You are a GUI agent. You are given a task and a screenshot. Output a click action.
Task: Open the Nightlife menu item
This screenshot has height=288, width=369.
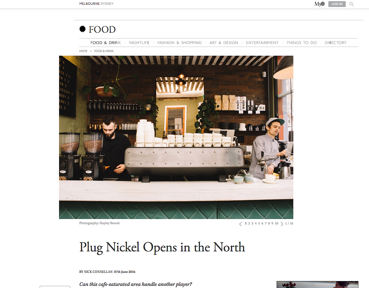(139, 43)
